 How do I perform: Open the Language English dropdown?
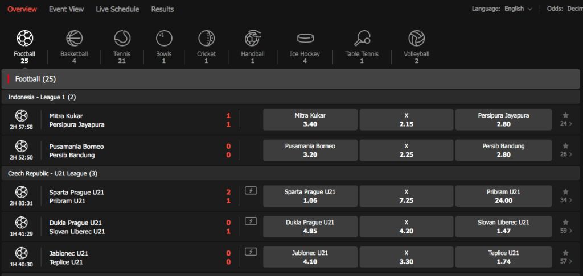point(518,9)
